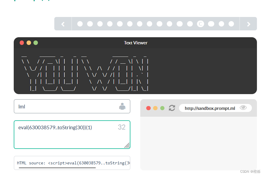Go to next level with right arrow
This screenshot has height=176, width=265.
[x=248, y=24]
